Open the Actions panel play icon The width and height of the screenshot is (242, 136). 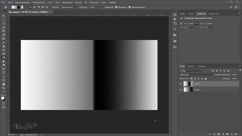tap(175, 19)
